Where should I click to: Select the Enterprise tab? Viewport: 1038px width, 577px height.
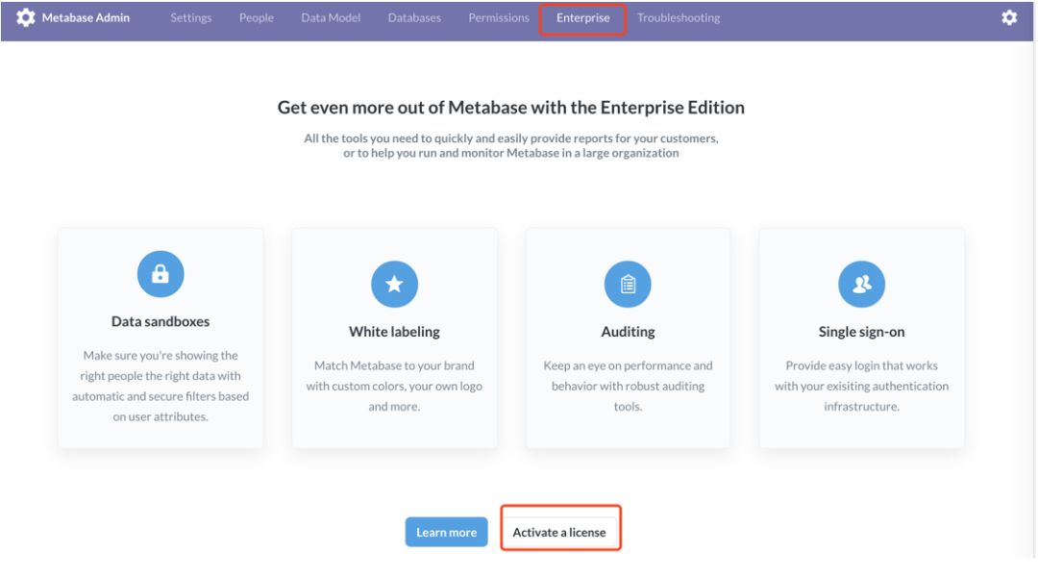(582, 18)
